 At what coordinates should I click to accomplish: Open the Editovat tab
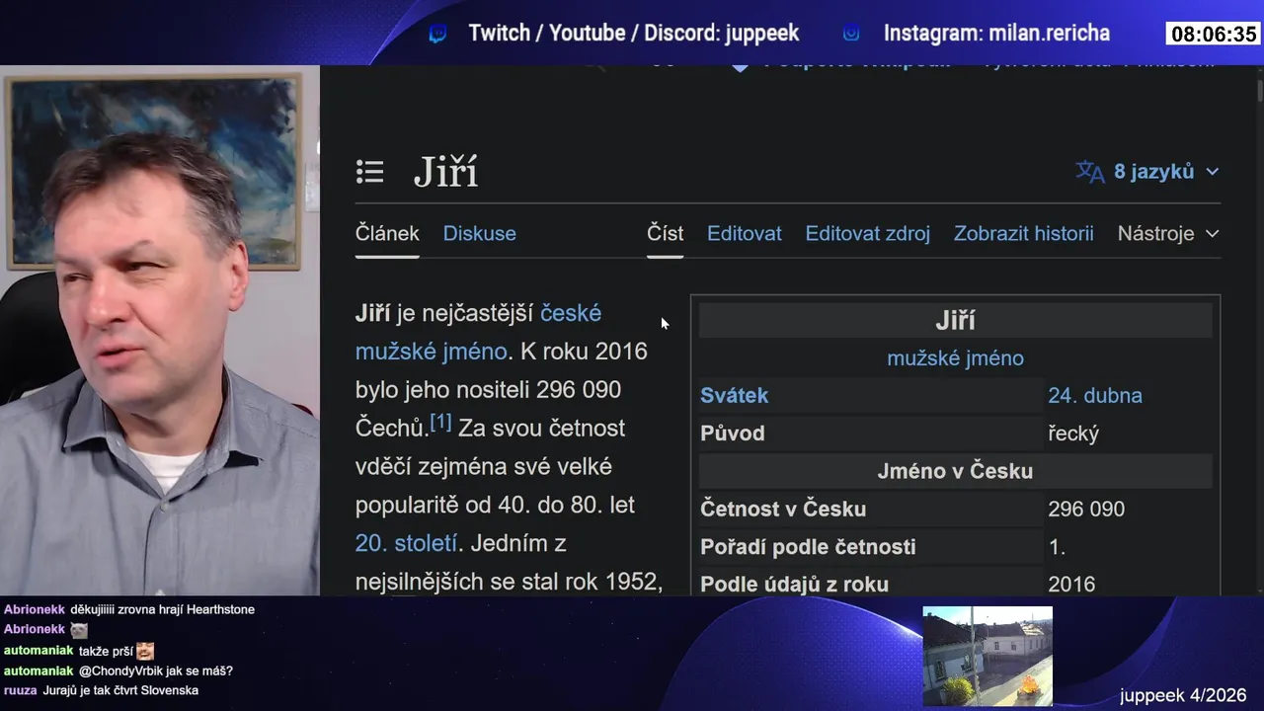[744, 234]
